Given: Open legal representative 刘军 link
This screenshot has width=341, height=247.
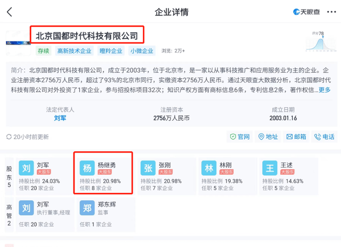Looking at the screenshot, I should pyautogui.click(x=60, y=118).
